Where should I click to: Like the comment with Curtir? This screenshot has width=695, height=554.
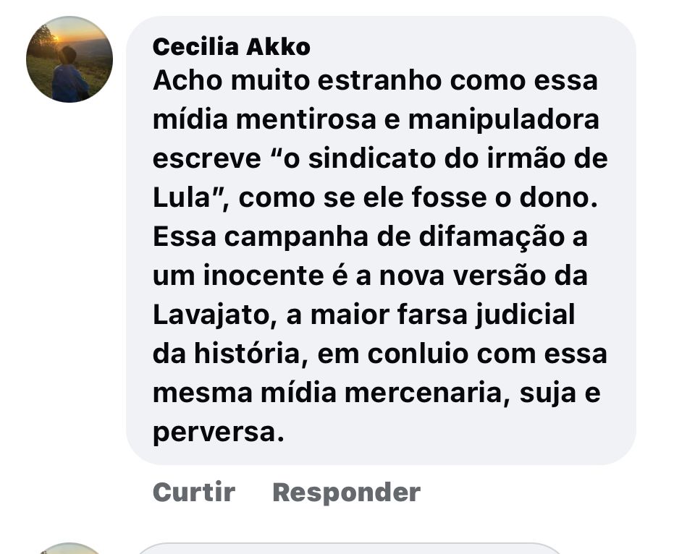(194, 492)
